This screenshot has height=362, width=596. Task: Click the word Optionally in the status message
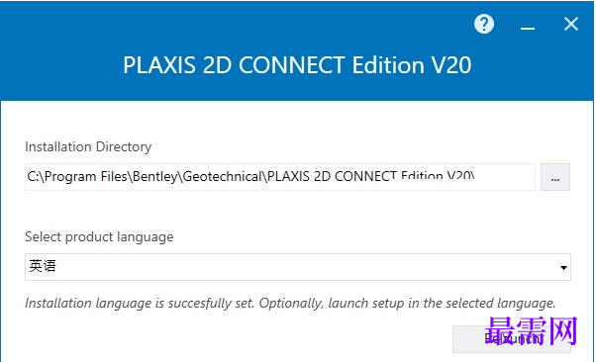[x=291, y=303]
